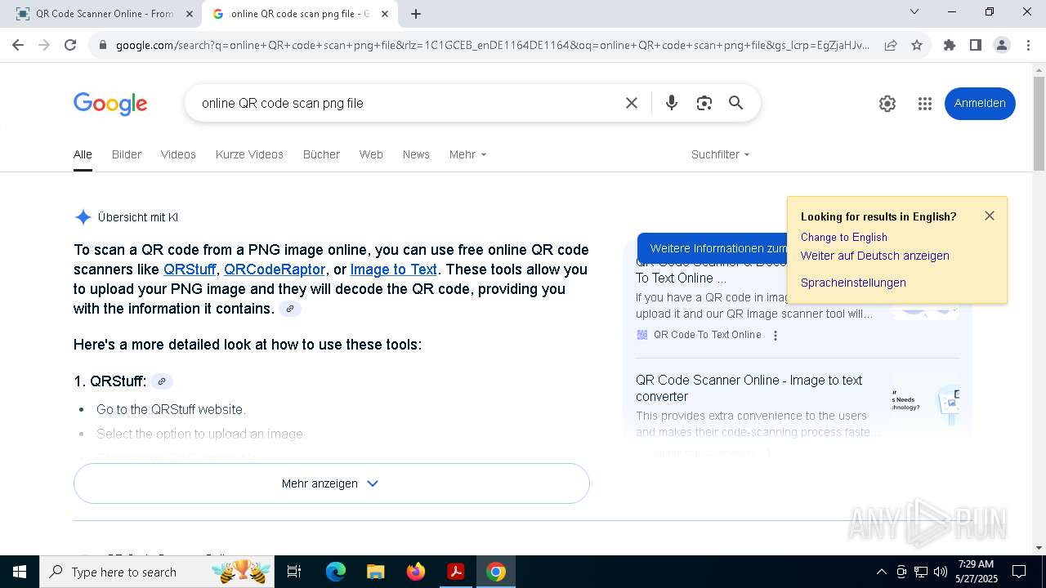Image resolution: width=1046 pixels, height=588 pixels.
Task: Click the magnifier search button
Action: 736,103
